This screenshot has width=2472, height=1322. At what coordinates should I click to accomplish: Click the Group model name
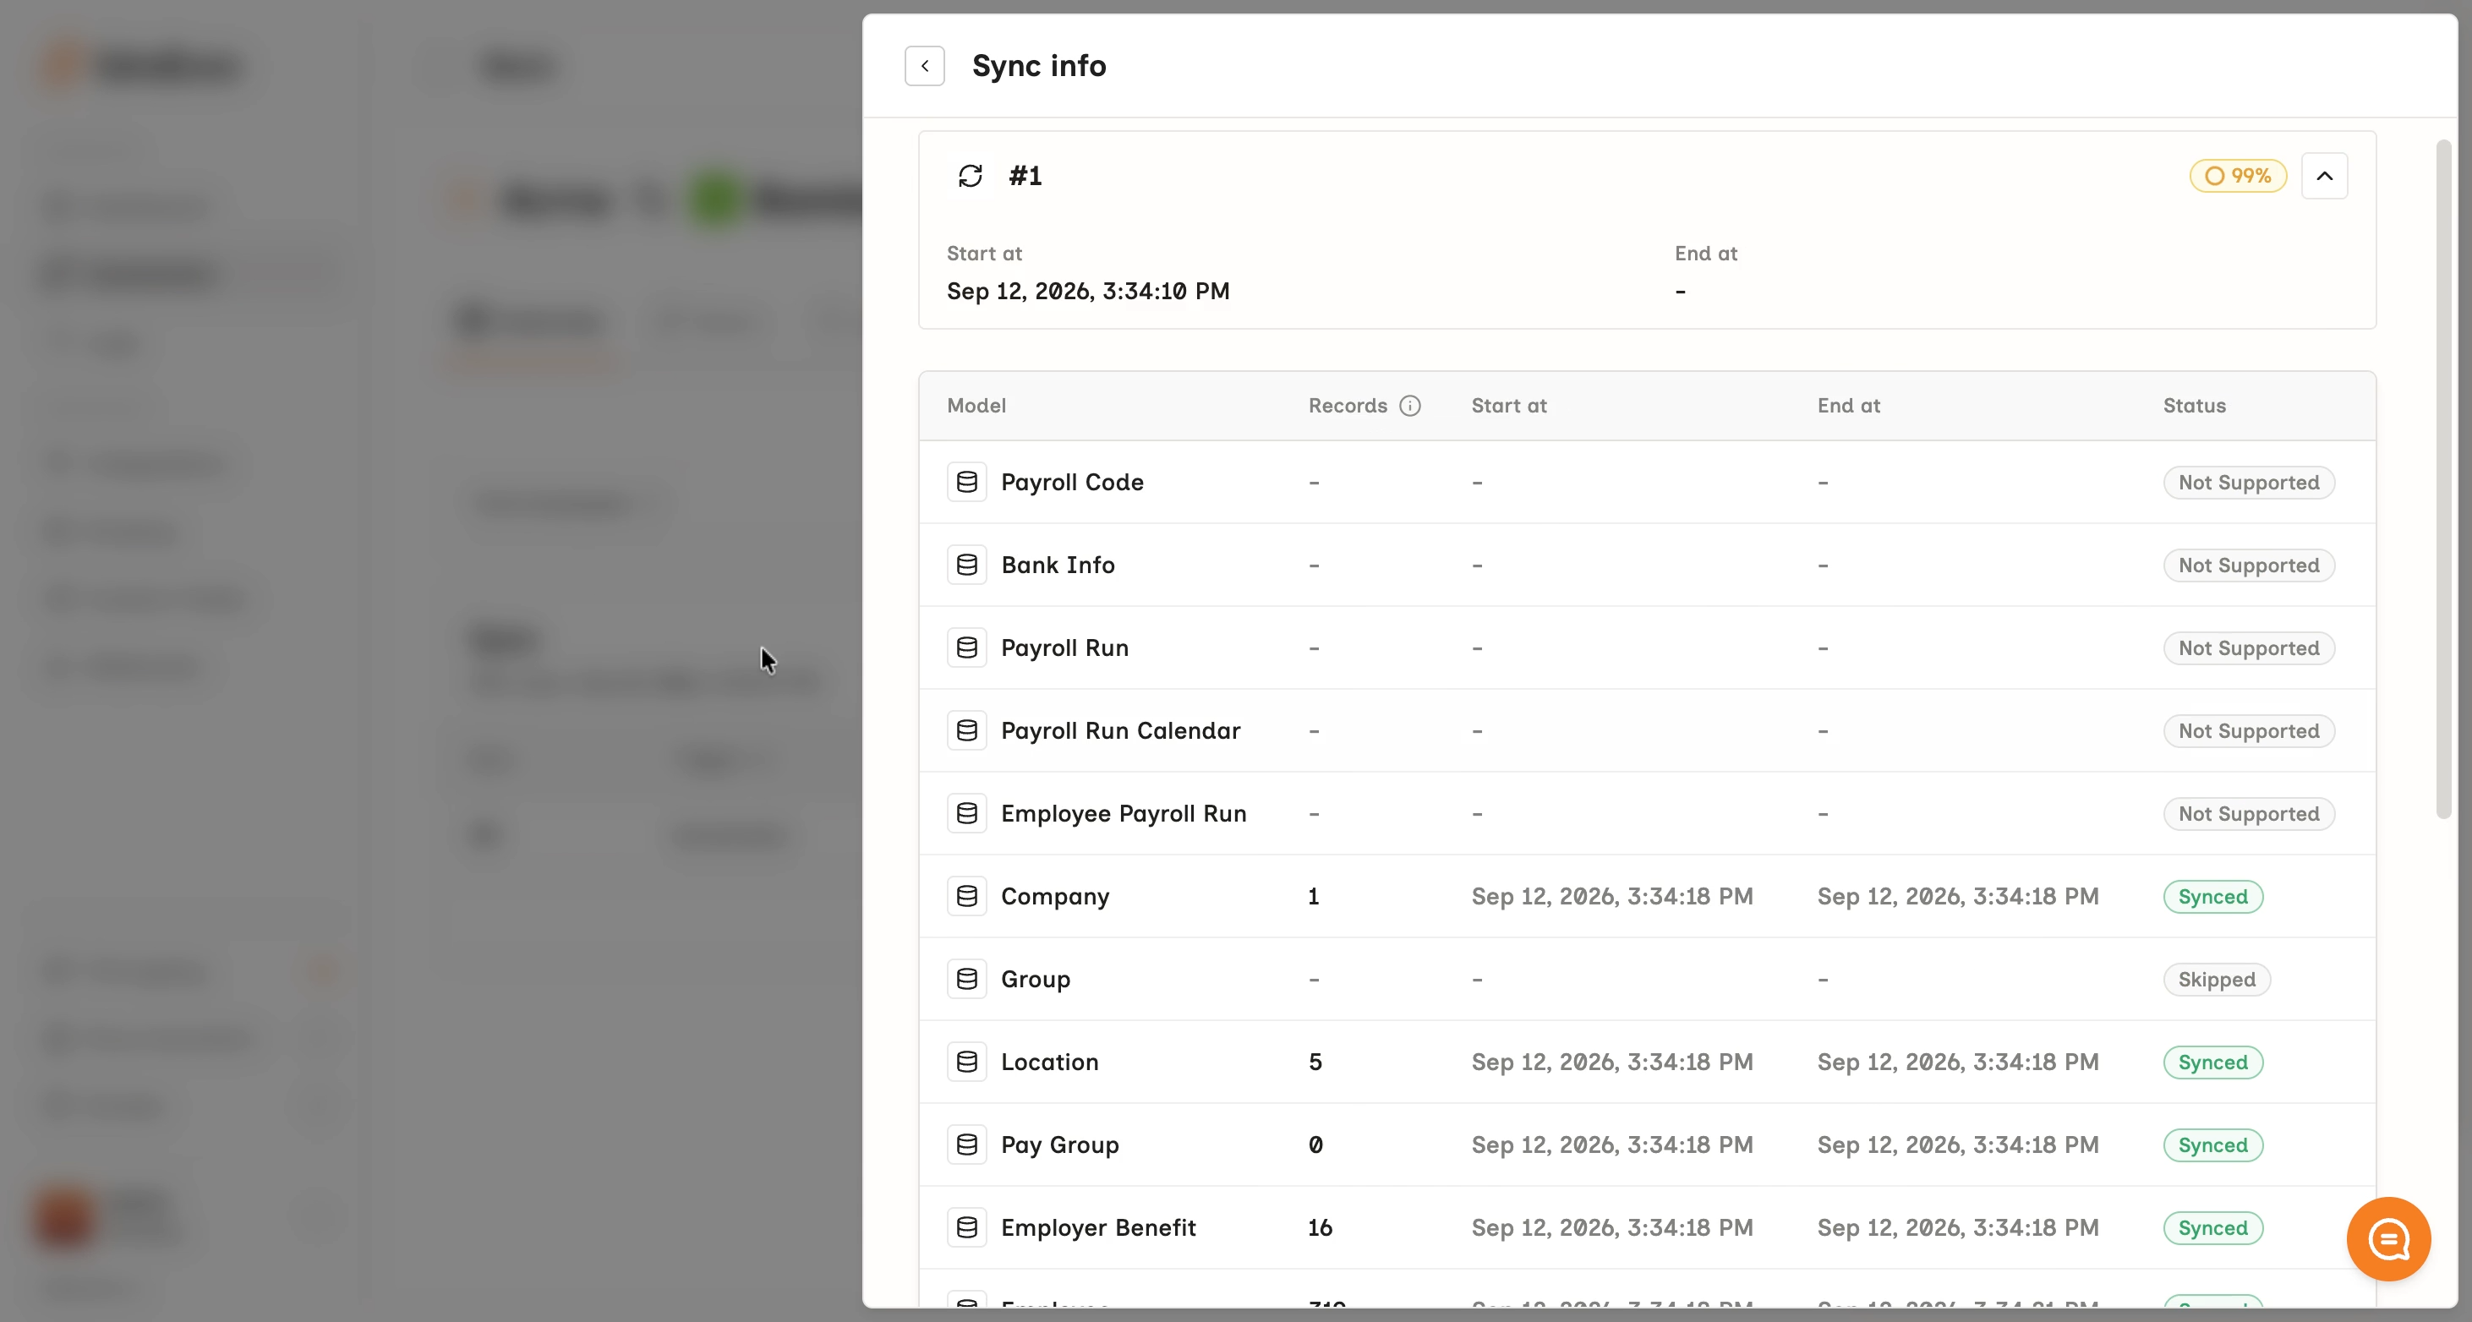(1036, 979)
